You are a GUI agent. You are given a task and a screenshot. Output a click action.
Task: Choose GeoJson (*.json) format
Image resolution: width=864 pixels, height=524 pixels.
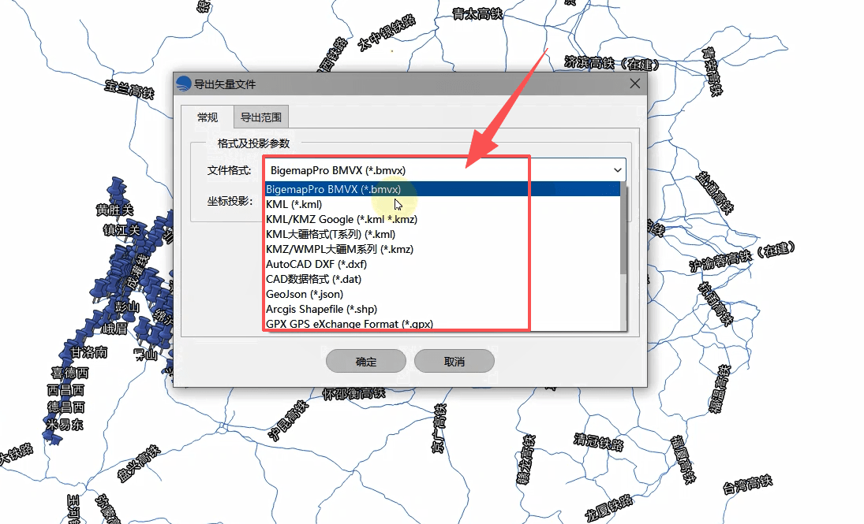tap(443, 294)
